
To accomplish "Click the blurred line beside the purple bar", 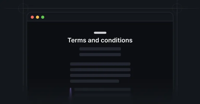I will click(103, 89).
